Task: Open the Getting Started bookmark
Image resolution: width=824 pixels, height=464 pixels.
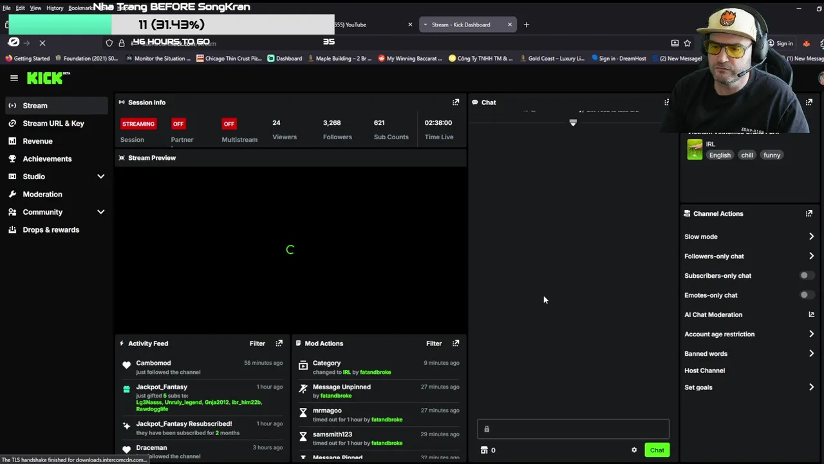Action: coord(27,58)
